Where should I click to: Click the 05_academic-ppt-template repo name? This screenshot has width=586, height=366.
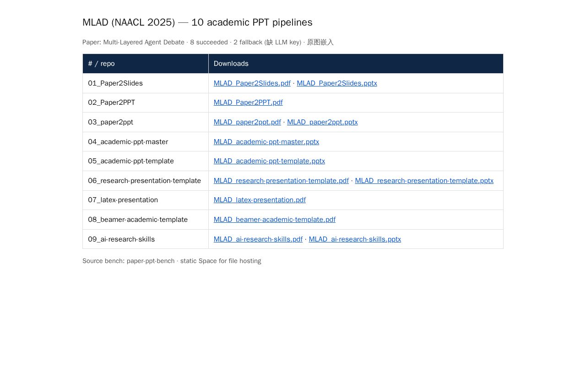click(x=131, y=161)
